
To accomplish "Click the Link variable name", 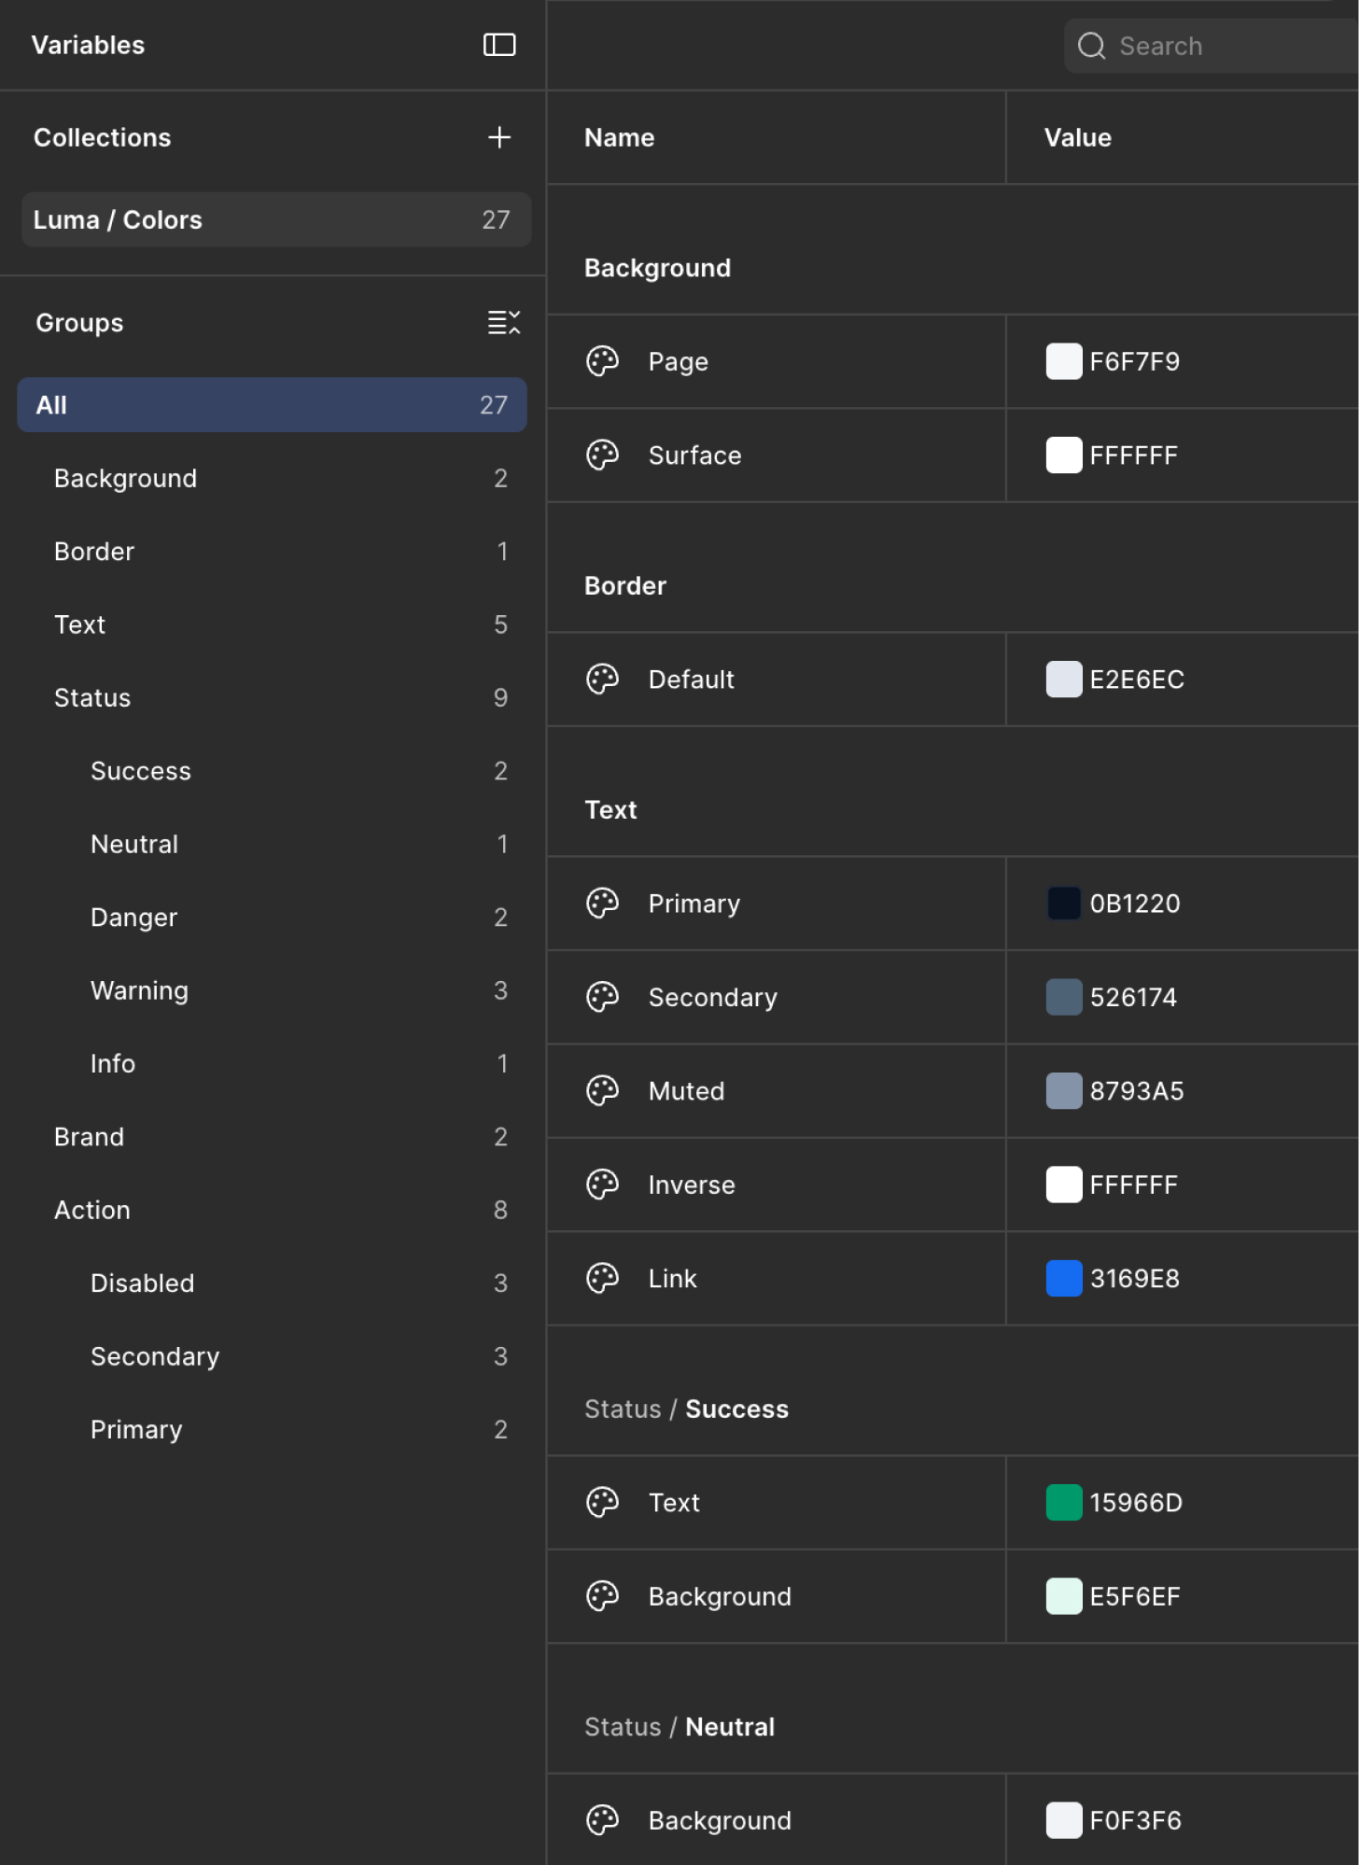I will pyautogui.click(x=673, y=1279).
